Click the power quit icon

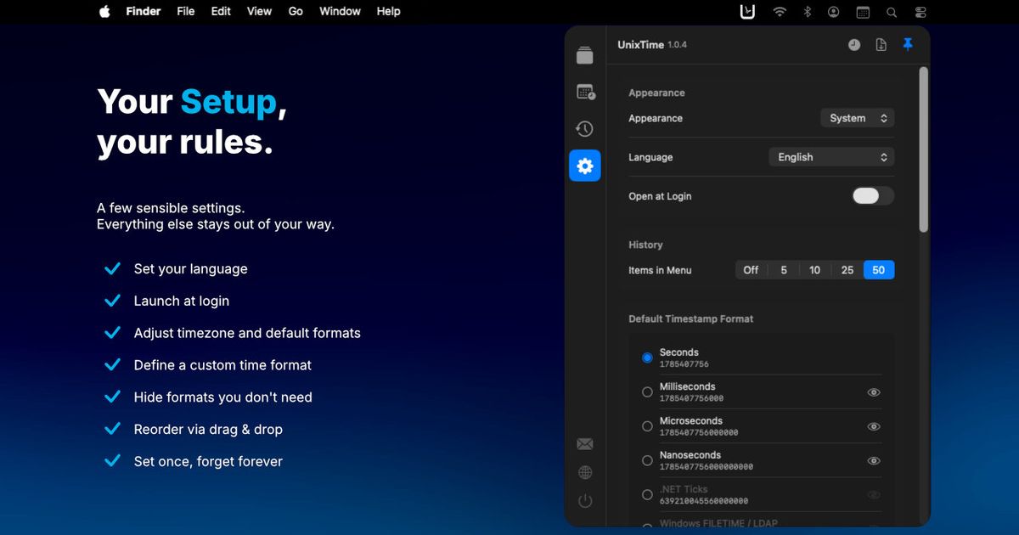tap(584, 501)
